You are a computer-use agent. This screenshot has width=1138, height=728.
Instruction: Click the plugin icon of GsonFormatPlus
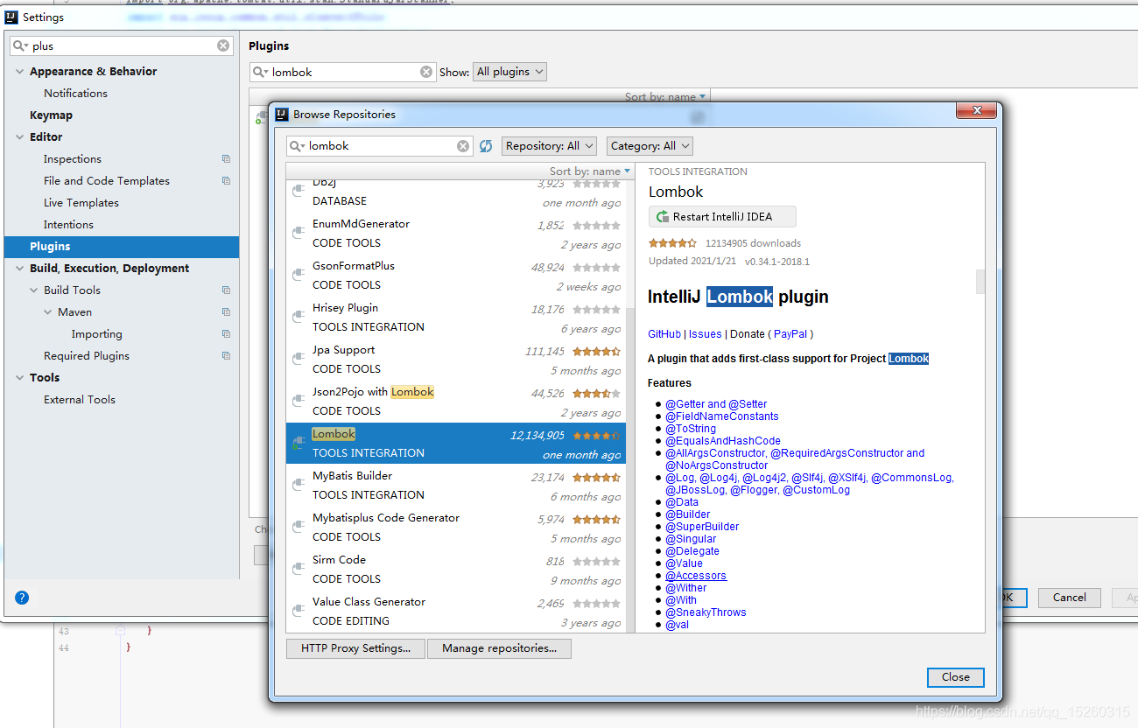pos(299,275)
